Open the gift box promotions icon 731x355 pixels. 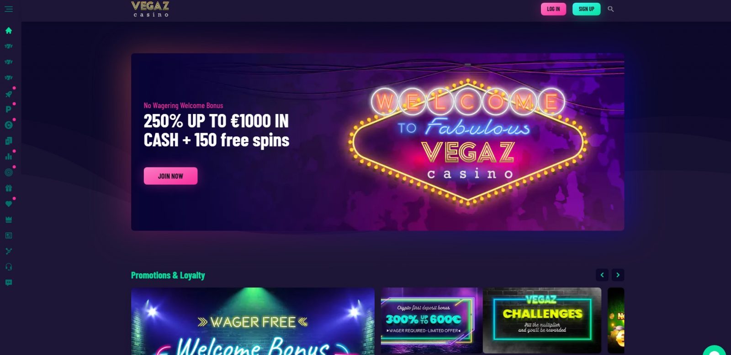9,188
